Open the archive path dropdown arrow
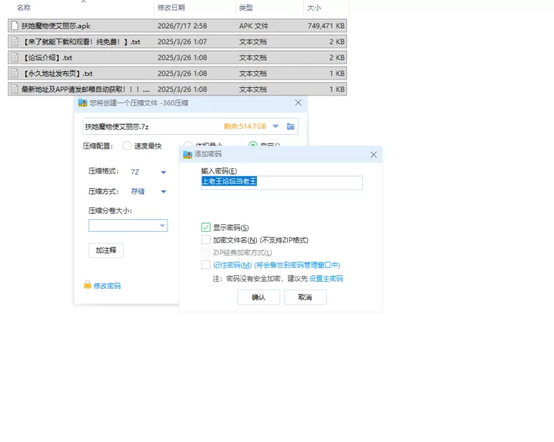This screenshot has width=554, height=442. point(276,127)
